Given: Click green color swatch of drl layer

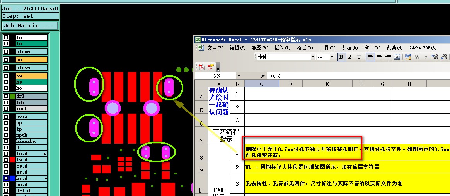Looking at the screenshot, I should (x=12, y=96).
